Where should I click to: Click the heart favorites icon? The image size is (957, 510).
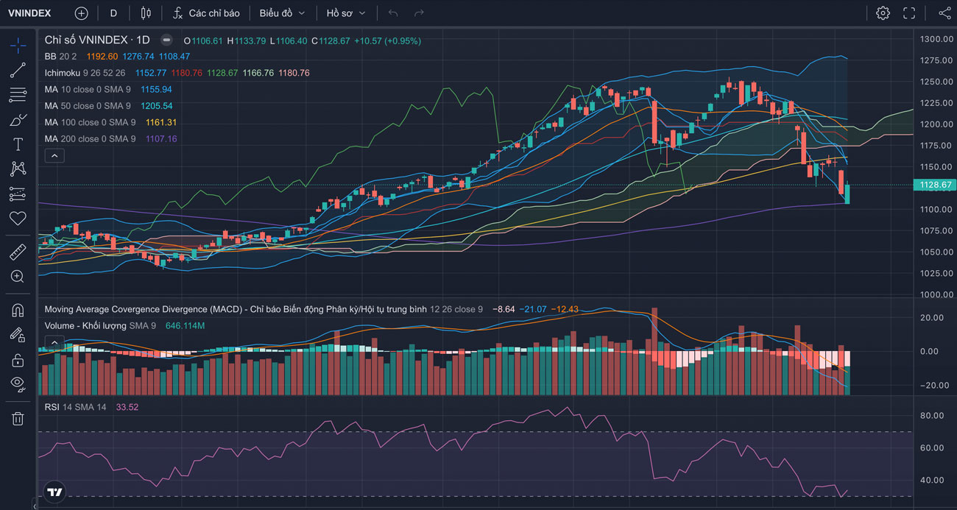point(18,219)
